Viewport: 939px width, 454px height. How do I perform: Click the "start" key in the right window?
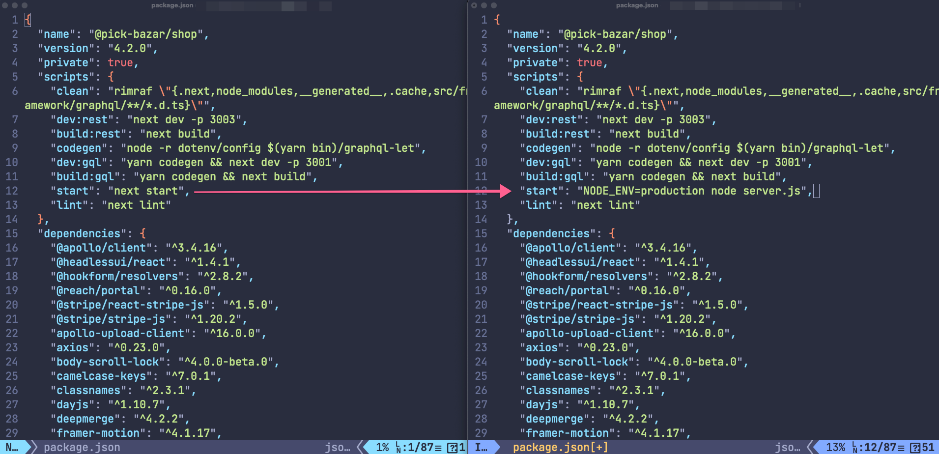[x=542, y=191]
